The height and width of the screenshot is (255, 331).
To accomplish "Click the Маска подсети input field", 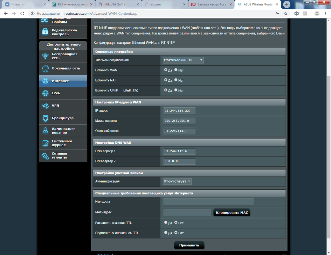I will click(179, 121).
